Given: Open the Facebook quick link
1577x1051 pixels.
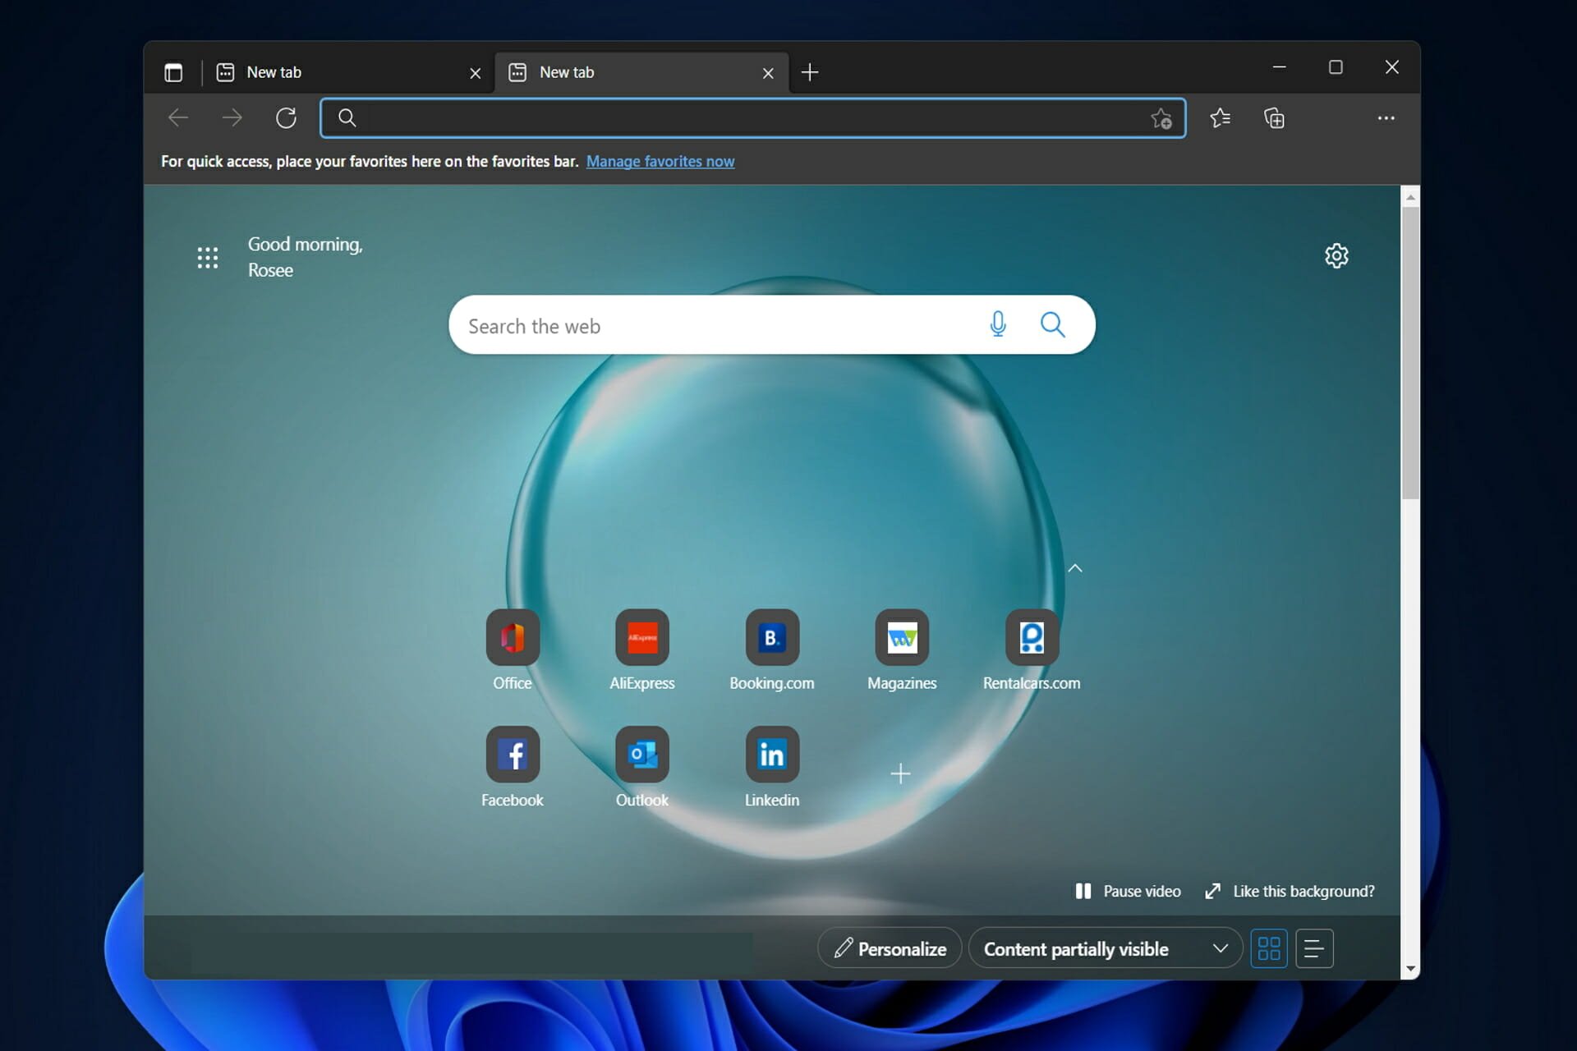Looking at the screenshot, I should coord(513,767).
